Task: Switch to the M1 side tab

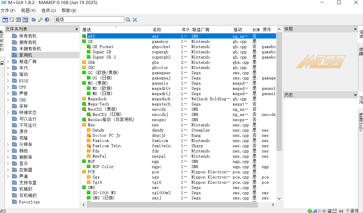Action: (x=2, y=63)
